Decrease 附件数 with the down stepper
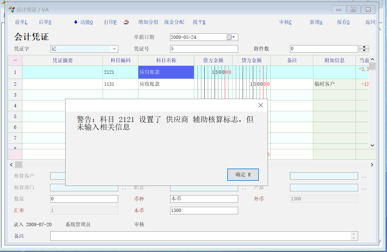 point(364,51)
